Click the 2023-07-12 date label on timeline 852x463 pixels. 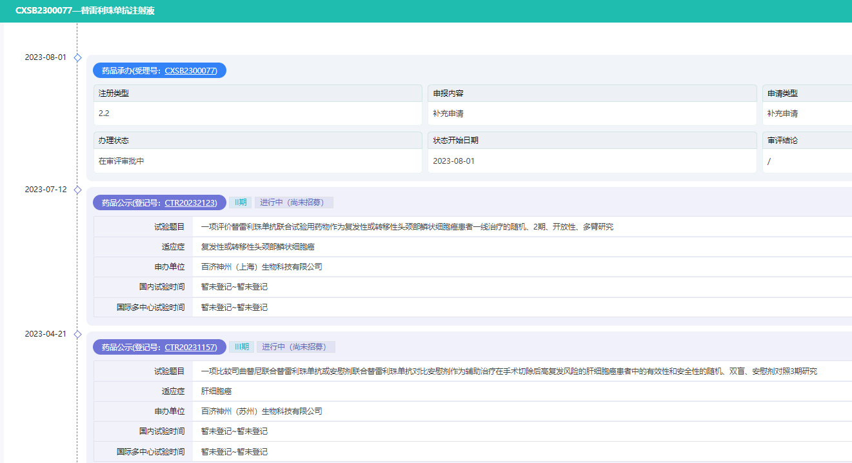click(46, 190)
